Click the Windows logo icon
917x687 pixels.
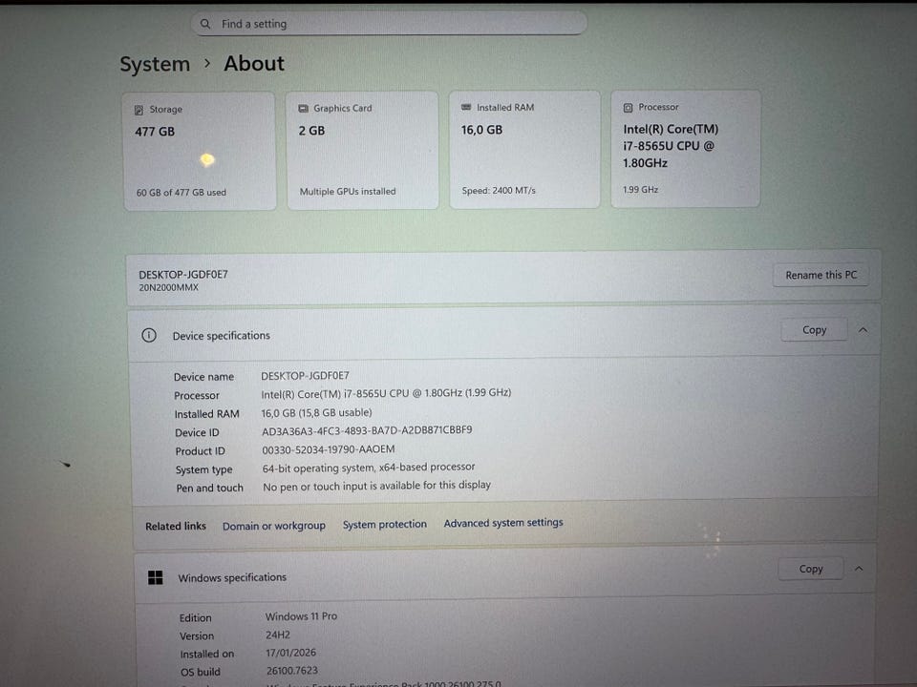[x=156, y=578]
